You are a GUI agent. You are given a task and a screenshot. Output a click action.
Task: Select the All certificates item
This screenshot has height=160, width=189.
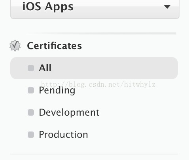94,68
